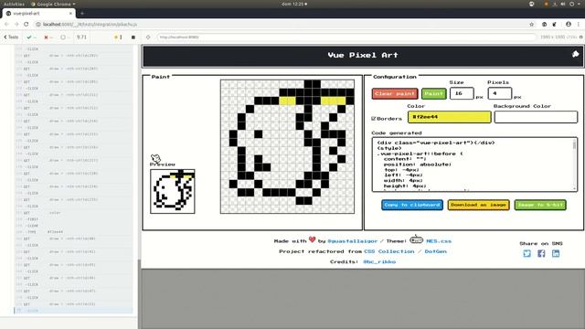Reload the page in Chrome

(27, 25)
